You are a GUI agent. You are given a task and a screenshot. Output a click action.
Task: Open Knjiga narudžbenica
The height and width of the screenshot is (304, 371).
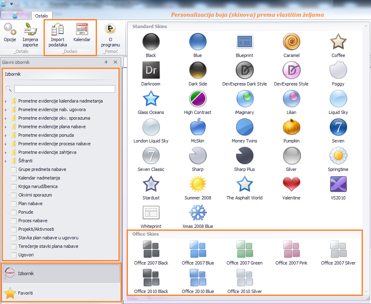pyautogui.click(x=38, y=186)
